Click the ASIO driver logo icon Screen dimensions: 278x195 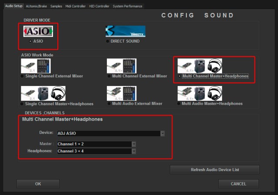[x=38, y=31]
